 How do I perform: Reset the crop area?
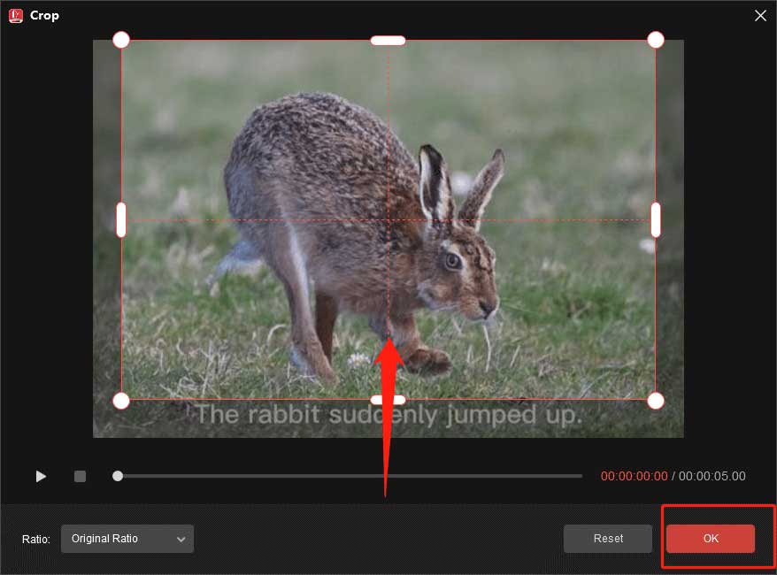(x=608, y=538)
